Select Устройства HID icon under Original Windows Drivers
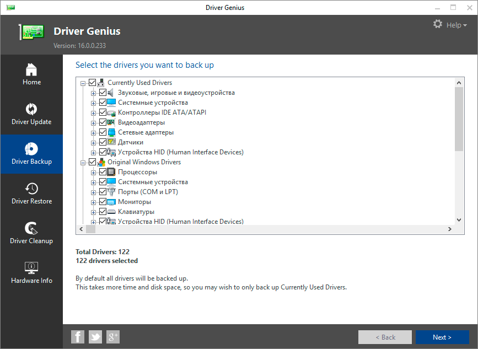The width and height of the screenshot is (478, 349). tap(111, 221)
